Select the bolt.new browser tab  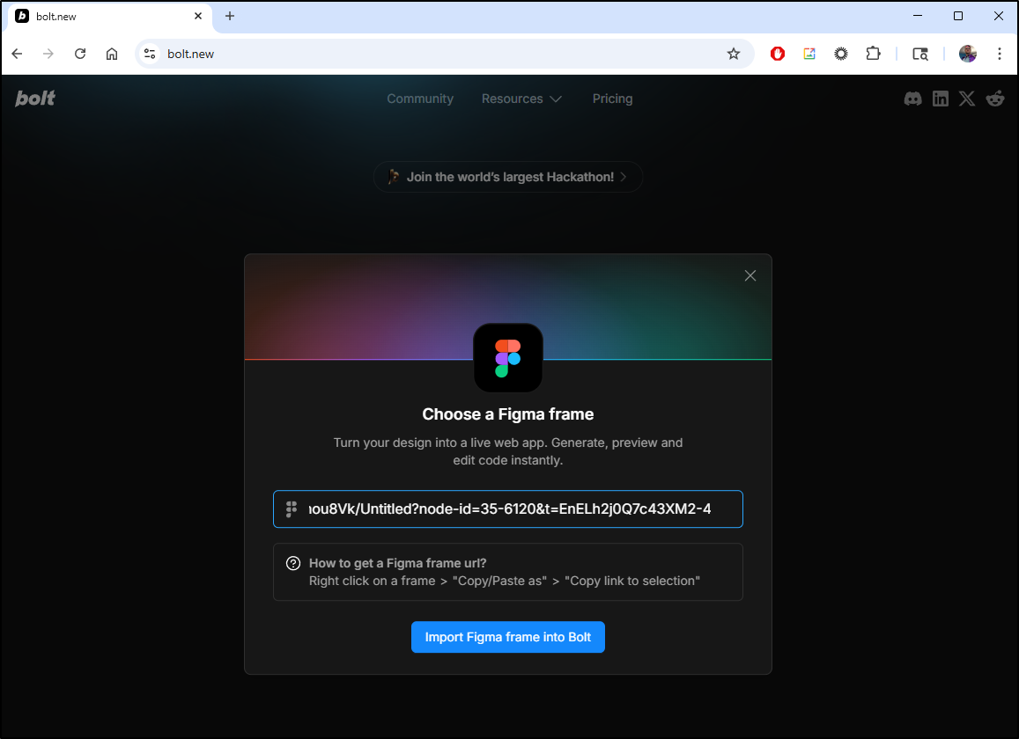coord(109,17)
